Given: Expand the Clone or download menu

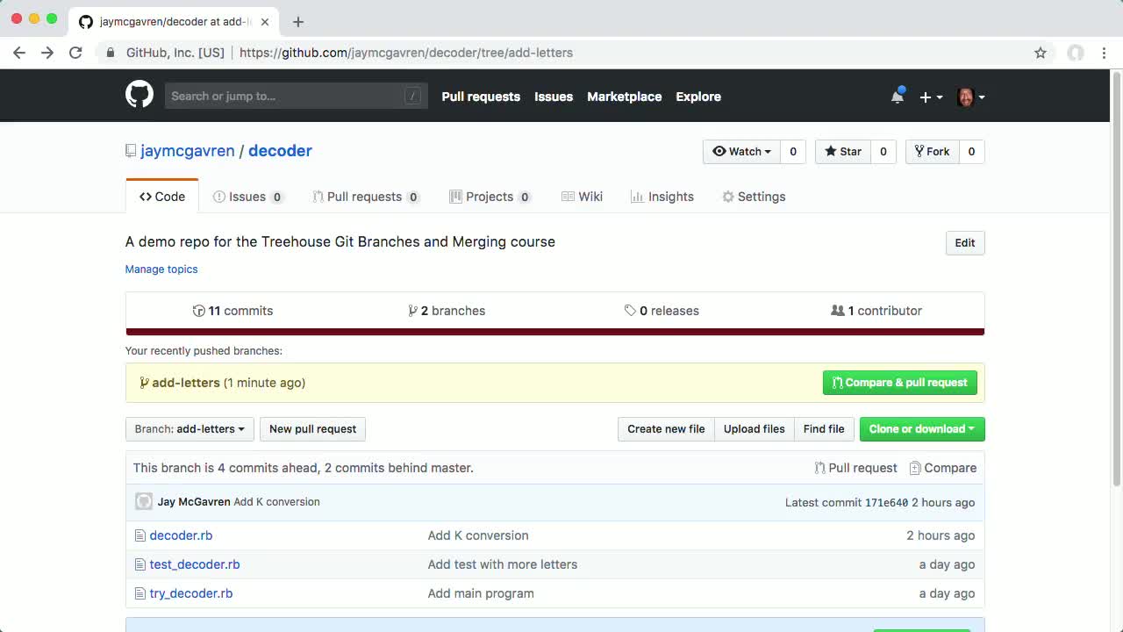Looking at the screenshot, I should coord(922,429).
